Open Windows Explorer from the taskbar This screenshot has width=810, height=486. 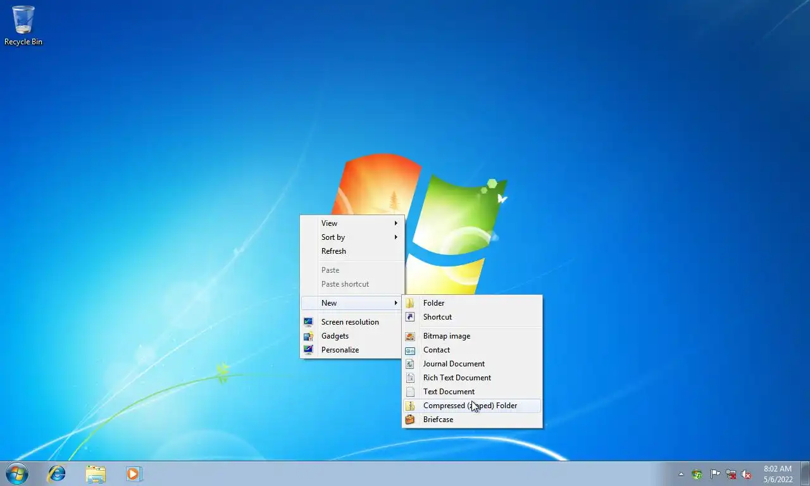click(x=96, y=473)
